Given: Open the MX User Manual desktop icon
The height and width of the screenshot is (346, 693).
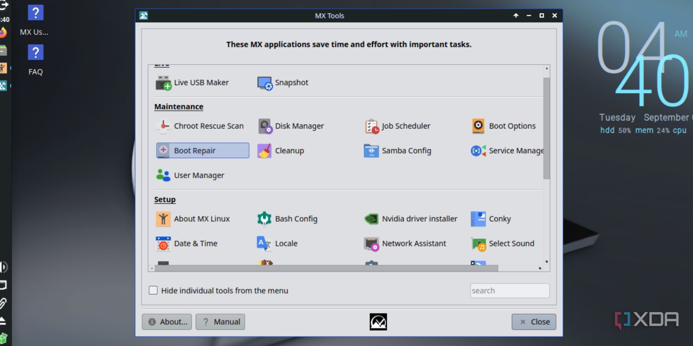Looking at the screenshot, I should [35, 20].
